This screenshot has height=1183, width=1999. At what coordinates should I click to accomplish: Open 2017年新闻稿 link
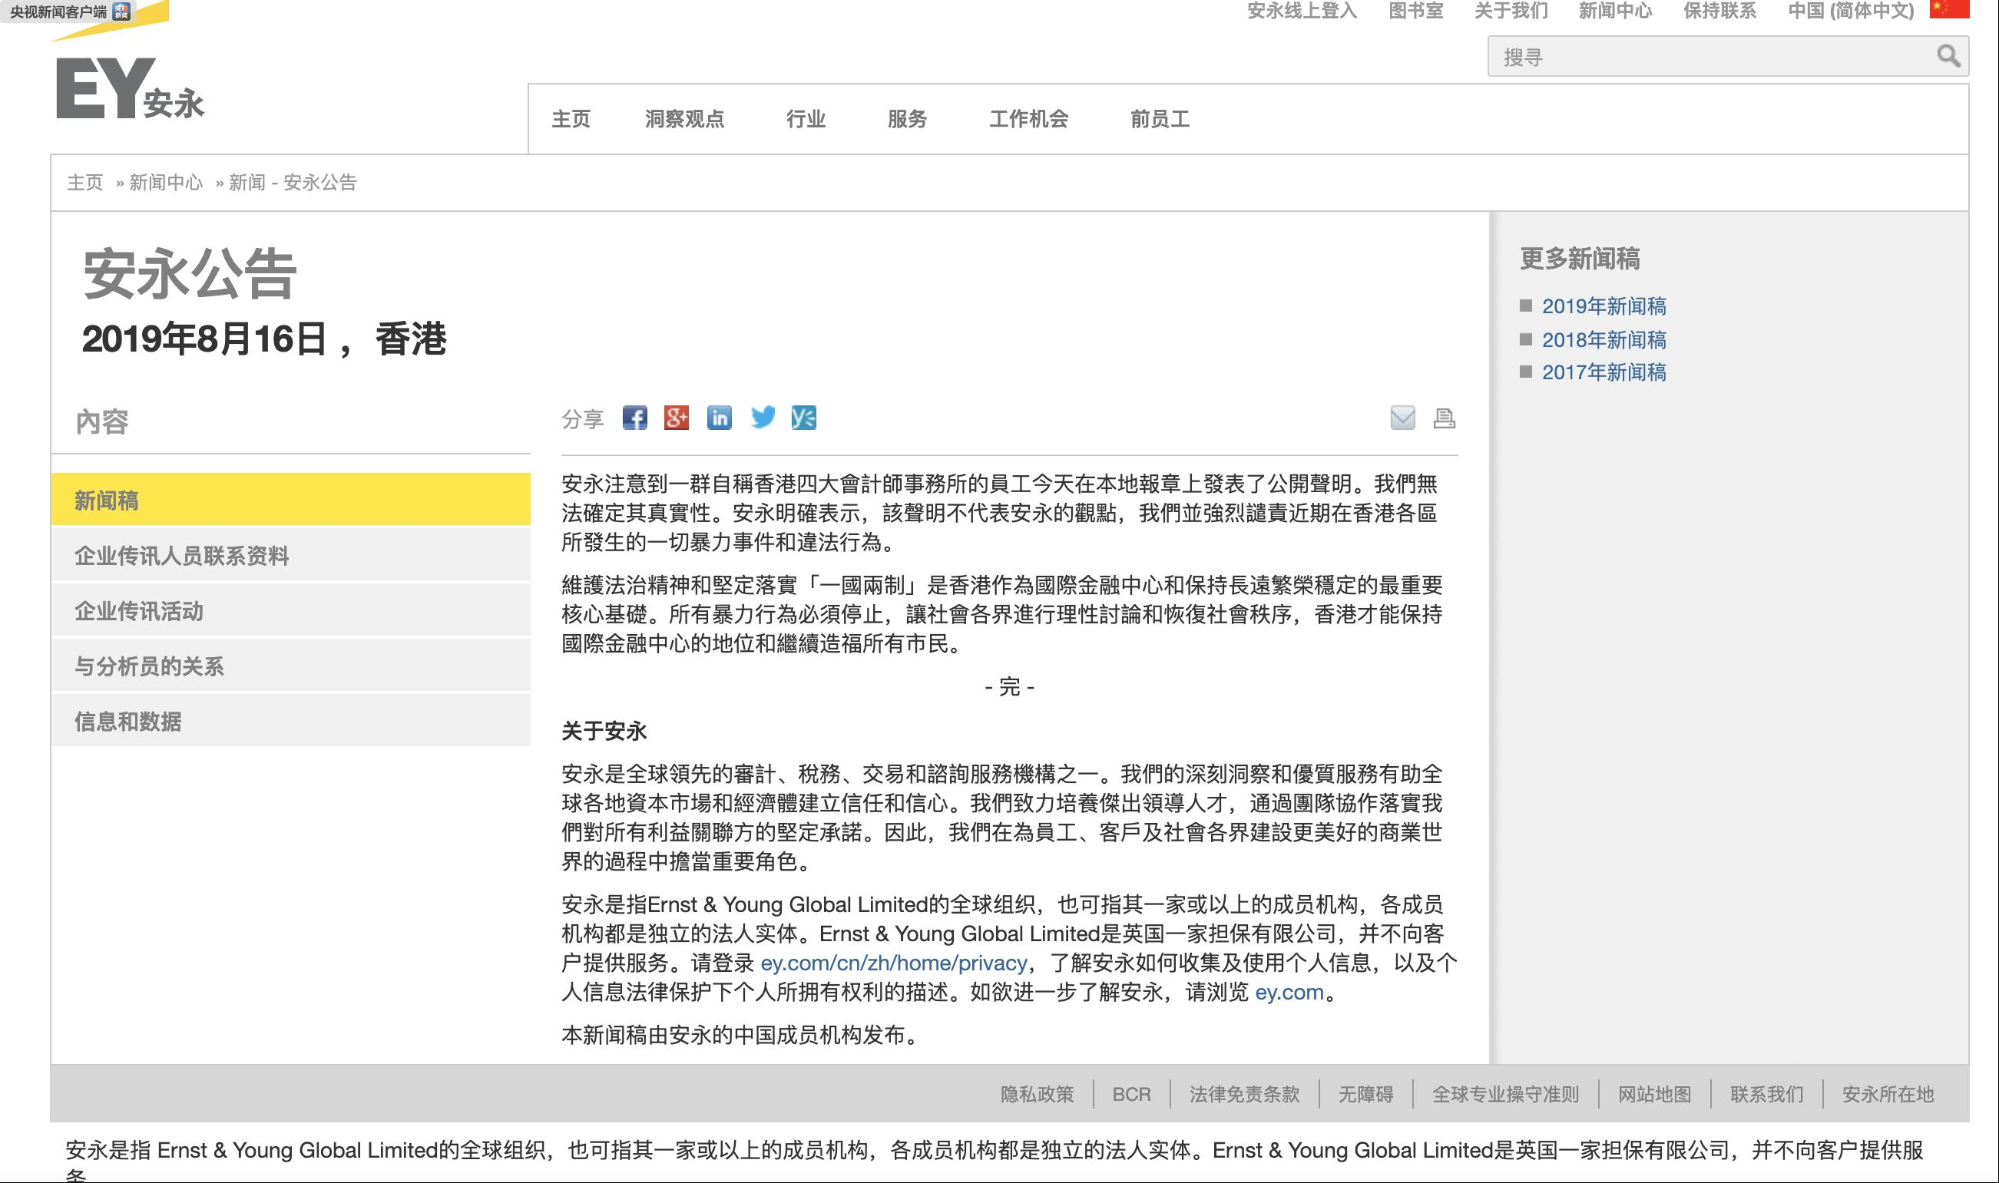tap(1604, 372)
